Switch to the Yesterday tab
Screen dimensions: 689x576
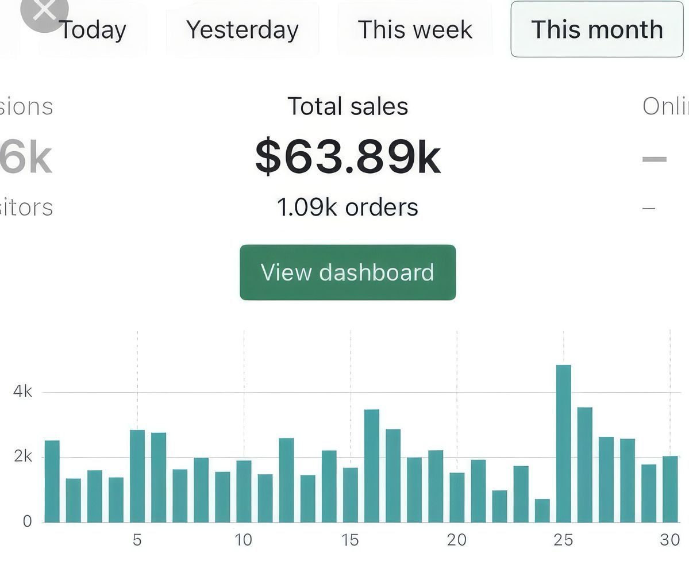click(243, 30)
